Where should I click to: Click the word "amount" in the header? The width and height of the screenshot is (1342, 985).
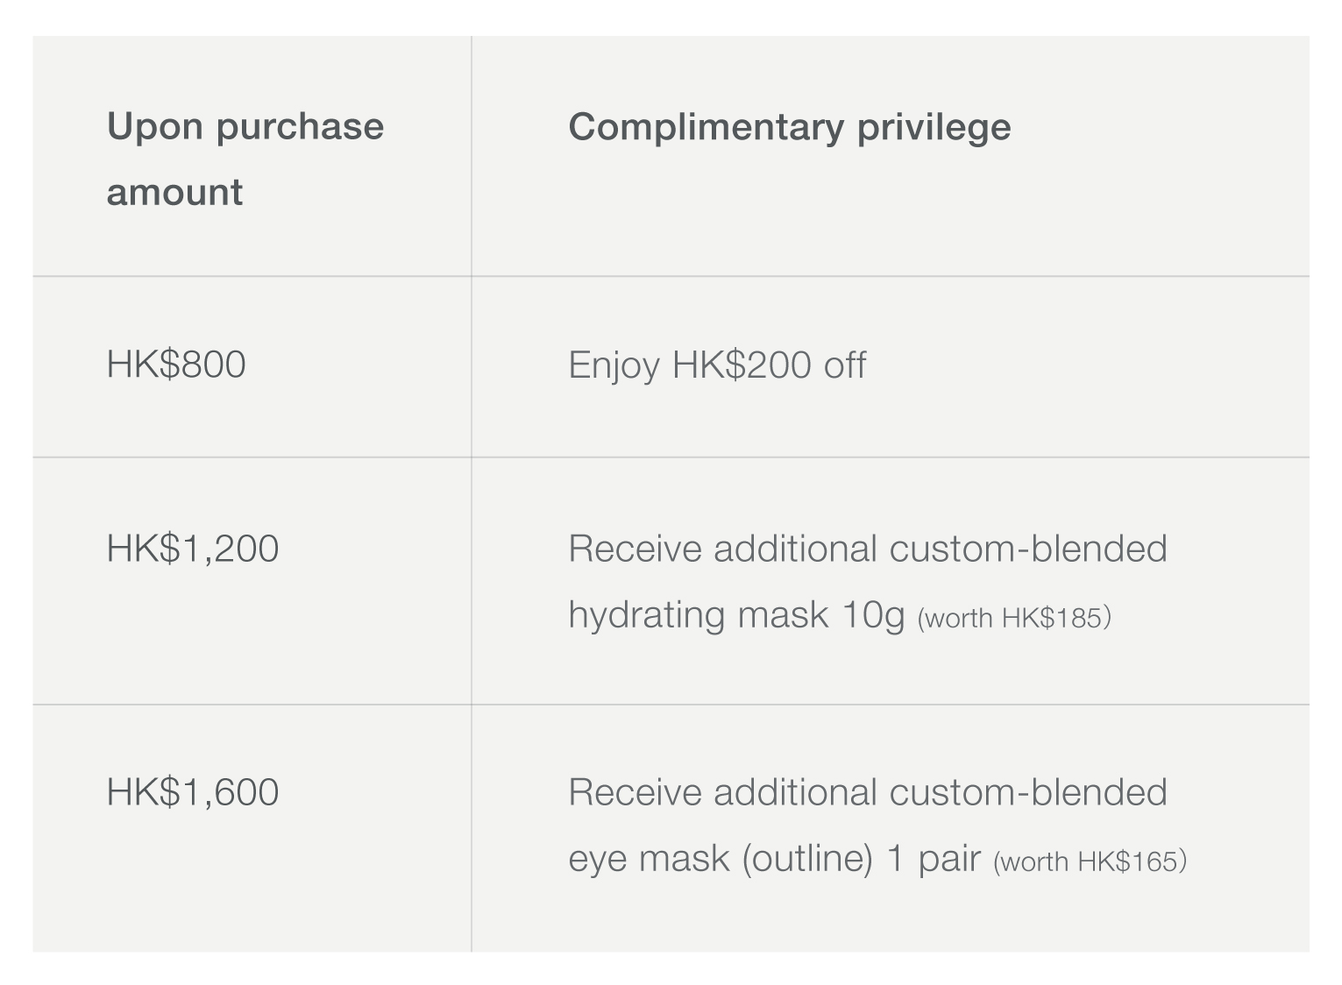tap(174, 192)
